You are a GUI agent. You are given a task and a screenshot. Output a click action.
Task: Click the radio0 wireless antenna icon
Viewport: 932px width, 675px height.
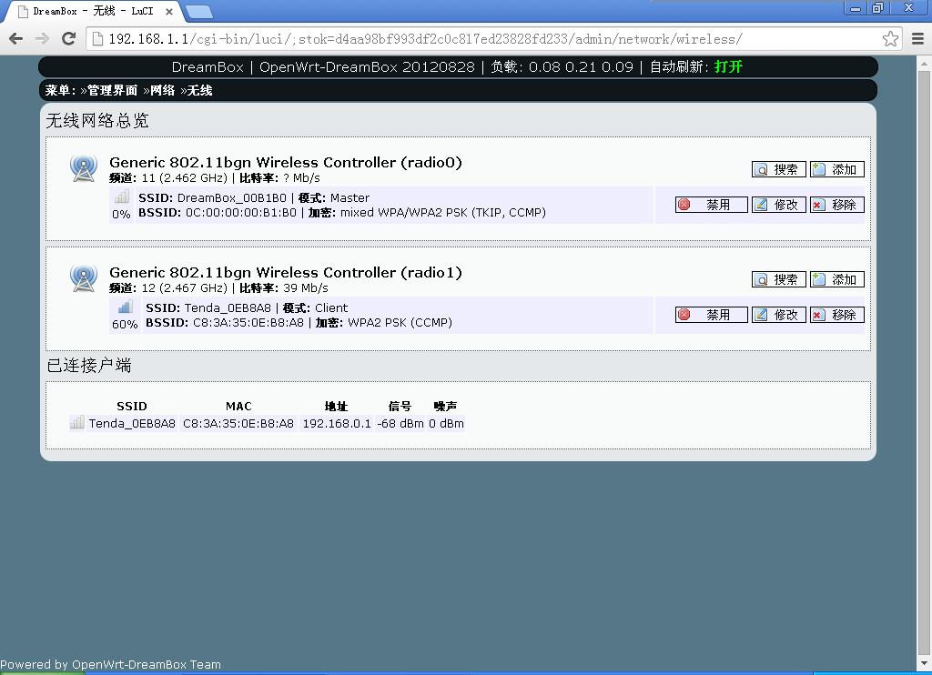click(84, 168)
